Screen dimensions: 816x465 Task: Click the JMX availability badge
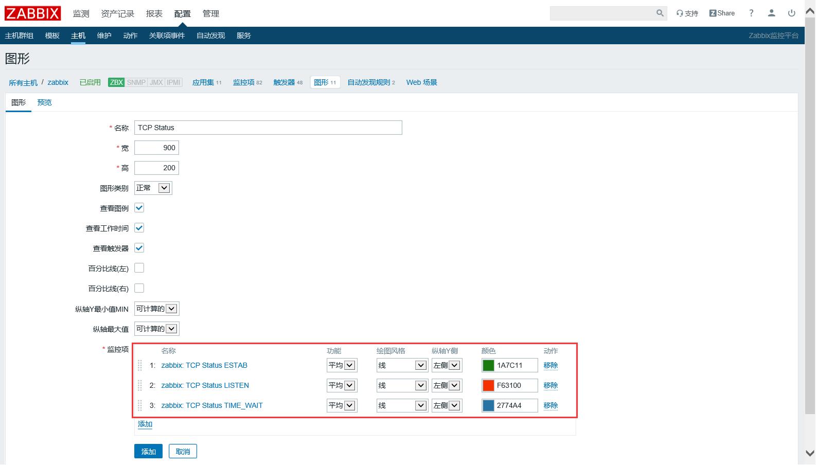156,82
